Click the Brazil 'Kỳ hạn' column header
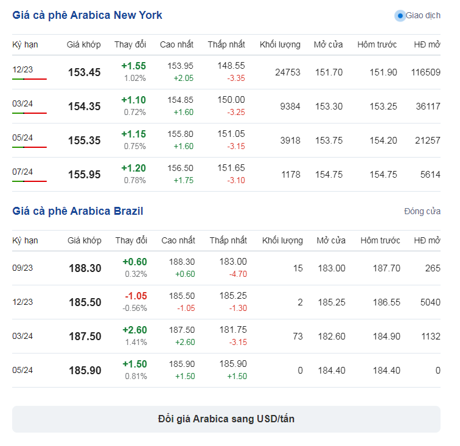This screenshot has height=446, width=460. tap(25, 240)
